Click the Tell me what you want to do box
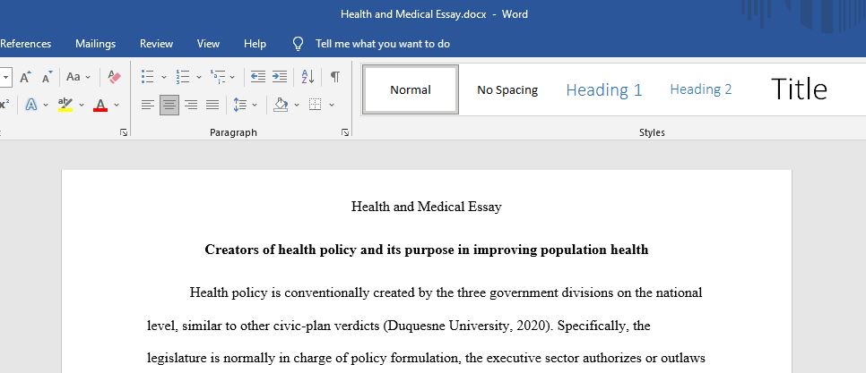 383,44
